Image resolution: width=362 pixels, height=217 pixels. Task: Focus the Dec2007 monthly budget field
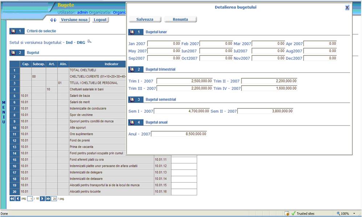pos(320,58)
